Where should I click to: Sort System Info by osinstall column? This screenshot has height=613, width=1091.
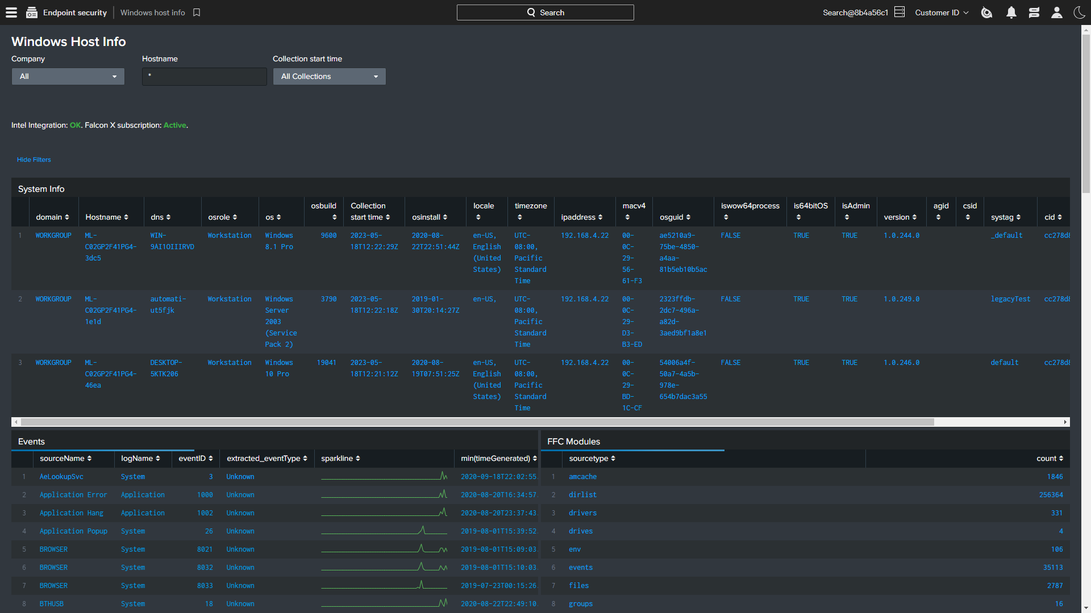click(430, 217)
